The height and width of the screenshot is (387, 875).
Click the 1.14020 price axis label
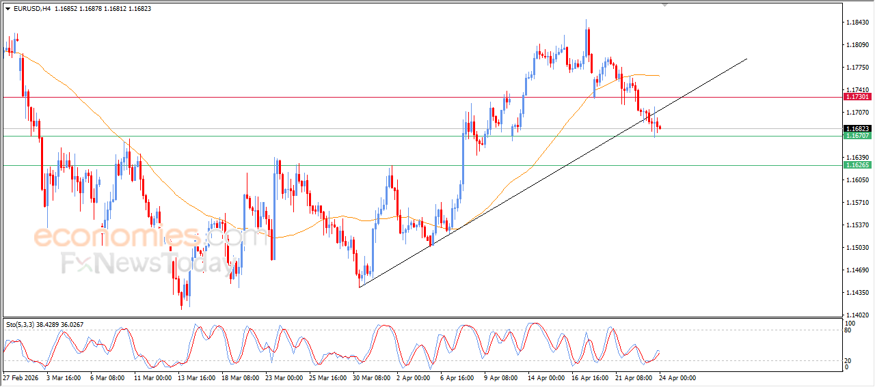(857, 315)
